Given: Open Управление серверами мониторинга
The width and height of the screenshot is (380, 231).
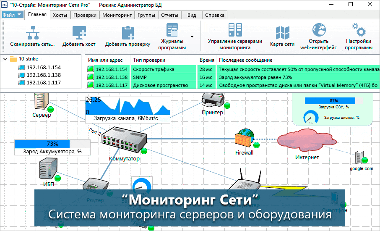Looking at the screenshot, I should coord(235,30).
